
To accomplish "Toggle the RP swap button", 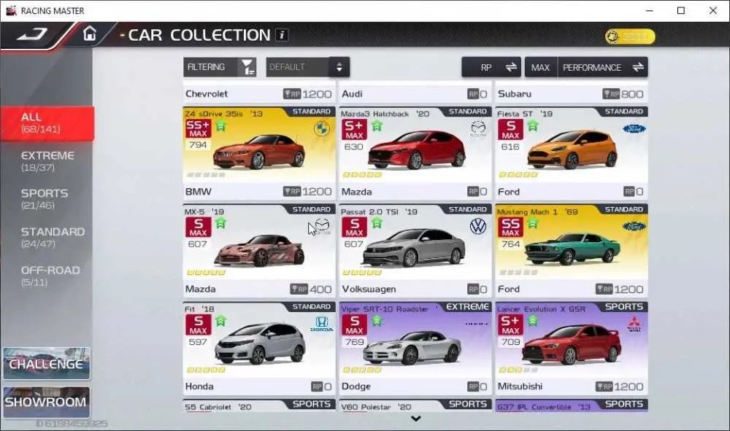I will click(491, 67).
